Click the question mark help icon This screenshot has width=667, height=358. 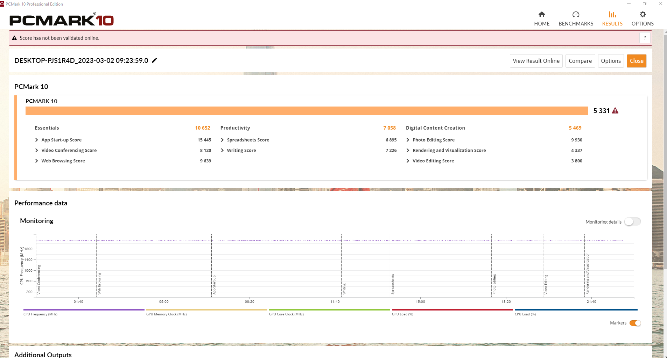pyautogui.click(x=645, y=38)
